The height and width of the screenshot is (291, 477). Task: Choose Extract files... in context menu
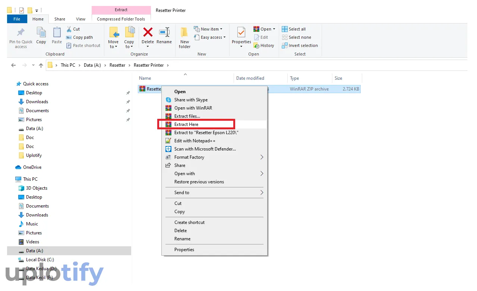[x=214, y=116]
